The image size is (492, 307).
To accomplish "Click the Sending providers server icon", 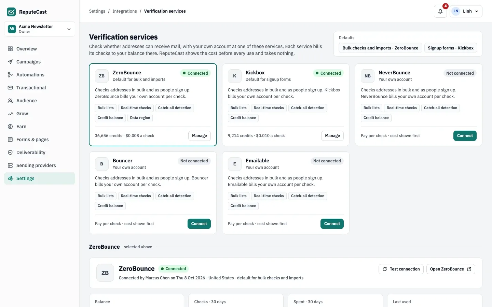I will (10, 165).
